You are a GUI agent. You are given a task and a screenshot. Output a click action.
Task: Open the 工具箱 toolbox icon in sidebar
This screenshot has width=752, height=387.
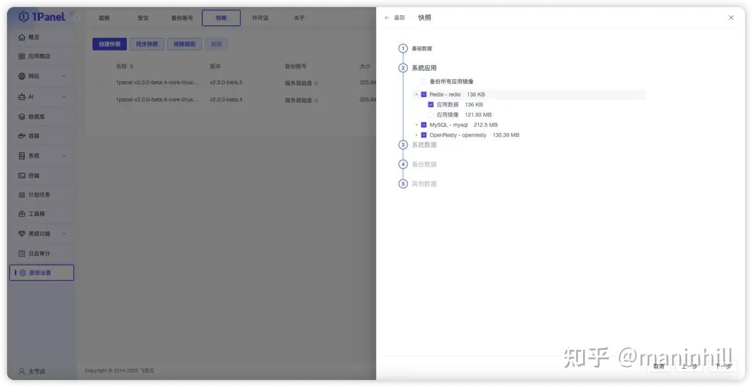pos(21,214)
